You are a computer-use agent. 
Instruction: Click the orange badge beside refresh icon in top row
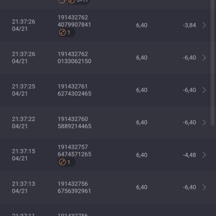71,2
